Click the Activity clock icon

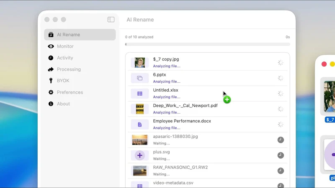(51, 58)
